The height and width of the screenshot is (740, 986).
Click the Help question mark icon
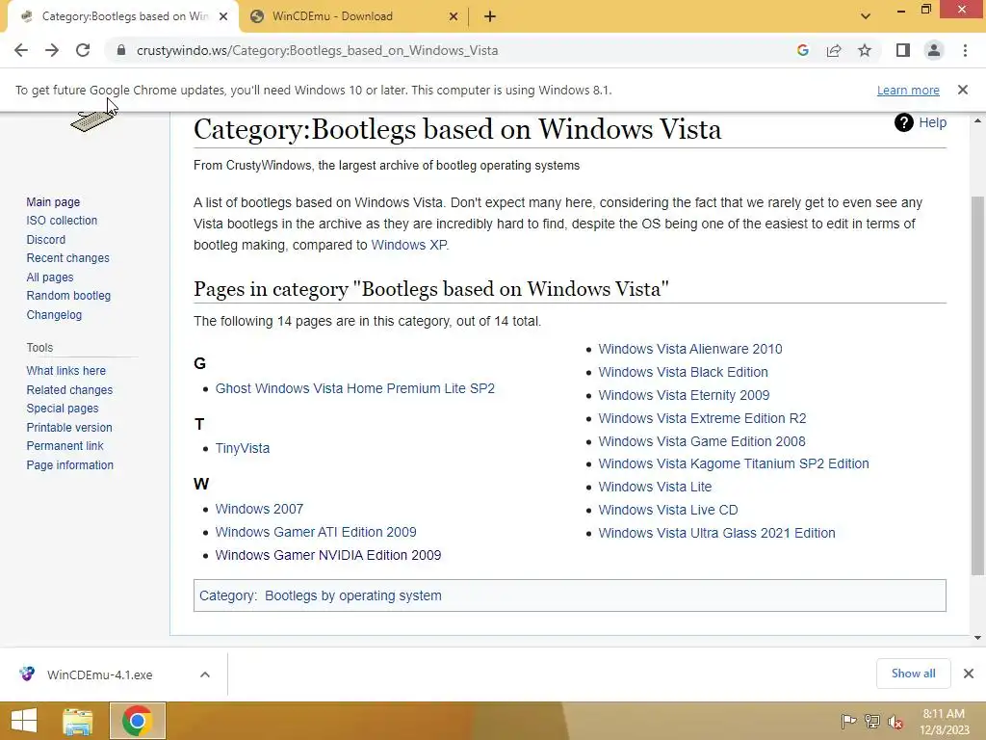[903, 122]
